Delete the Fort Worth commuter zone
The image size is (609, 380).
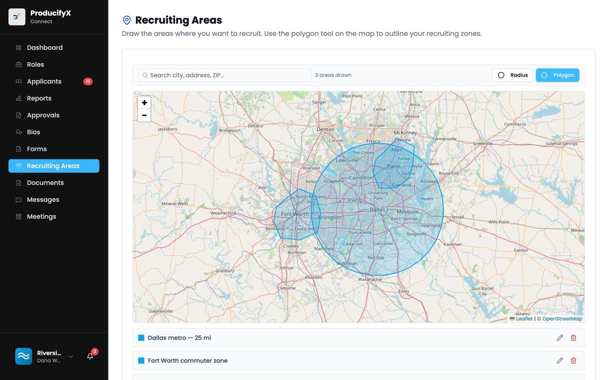[x=573, y=361]
